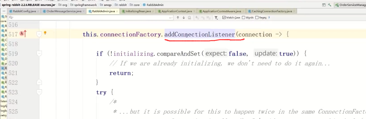This screenshot has width=366, height=119.
Task: Click the org breadcrumb folder
Action: click(63, 5)
